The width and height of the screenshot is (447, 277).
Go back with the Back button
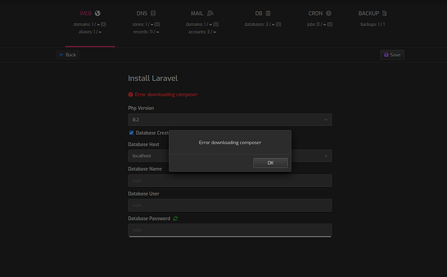tap(67, 54)
